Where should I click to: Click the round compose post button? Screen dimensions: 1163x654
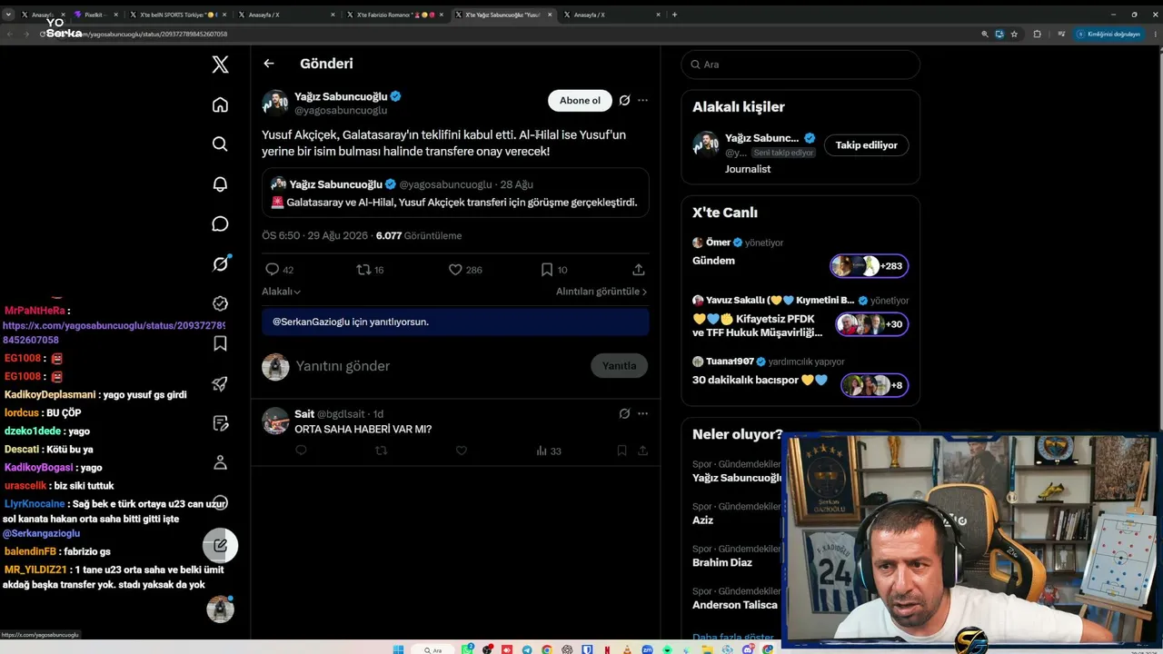(220, 546)
